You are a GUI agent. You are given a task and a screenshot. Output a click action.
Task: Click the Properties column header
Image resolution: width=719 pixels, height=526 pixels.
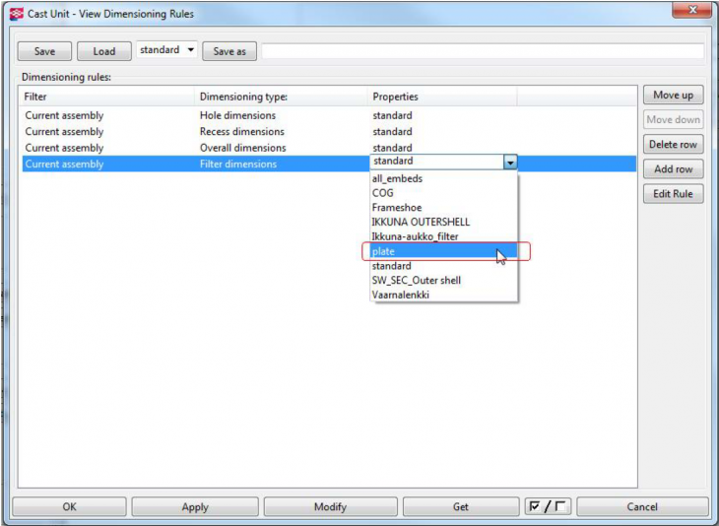click(x=442, y=97)
